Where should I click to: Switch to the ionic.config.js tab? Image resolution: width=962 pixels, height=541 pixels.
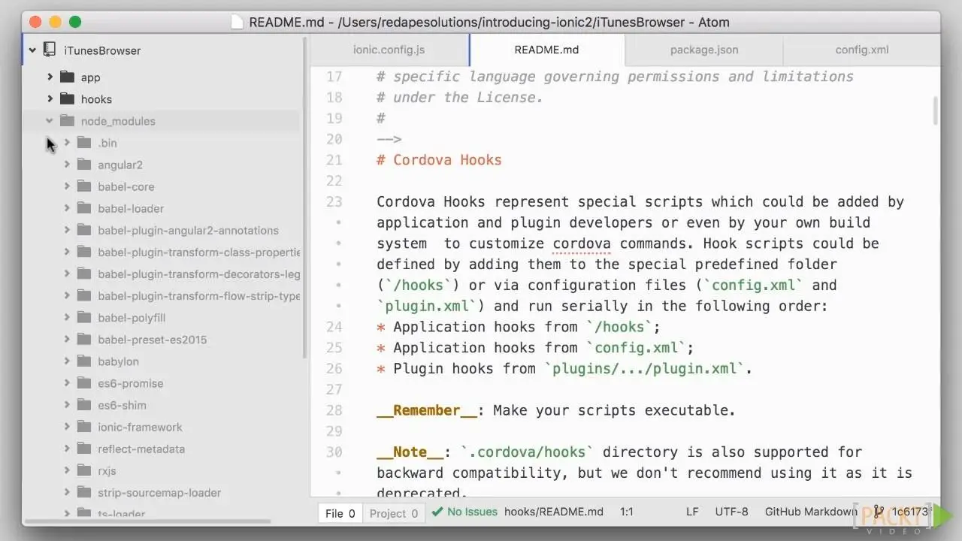(x=389, y=50)
